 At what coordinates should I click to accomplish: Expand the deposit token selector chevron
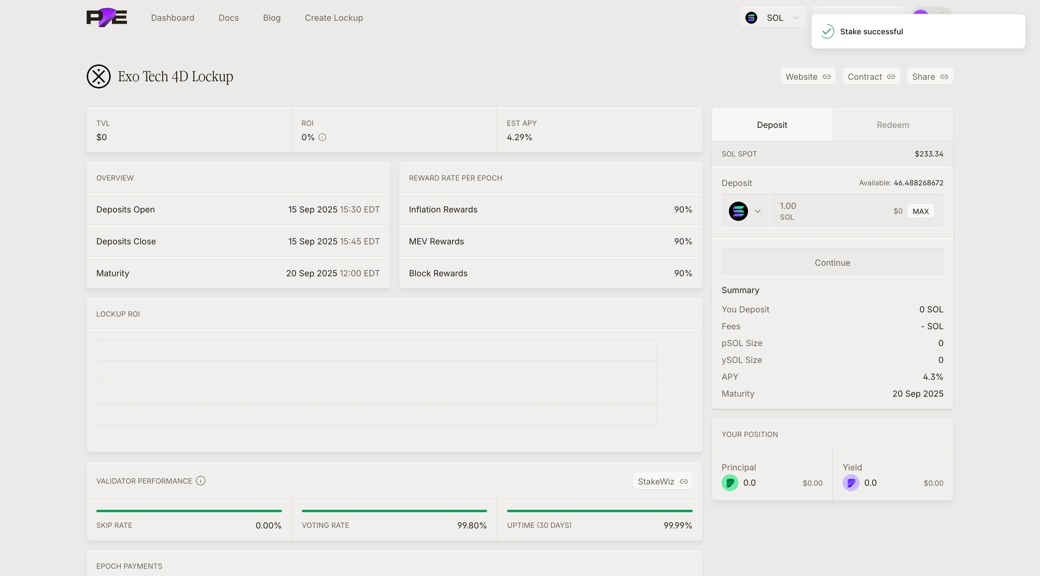[x=757, y=211]
